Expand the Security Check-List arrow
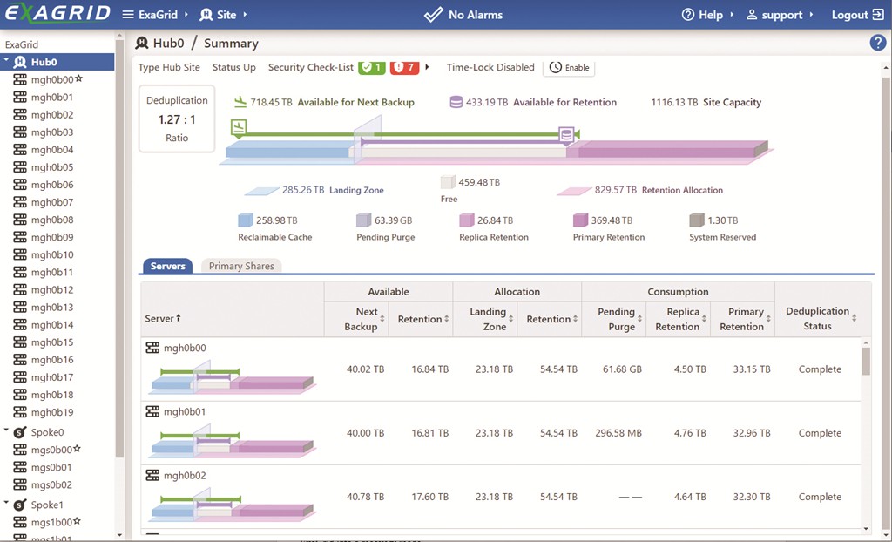The height and width of the screenshot is (542, 892). pyautogui.click(x=427, y=67)
